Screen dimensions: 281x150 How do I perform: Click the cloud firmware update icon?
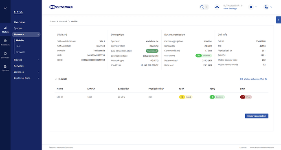[217, 7]
